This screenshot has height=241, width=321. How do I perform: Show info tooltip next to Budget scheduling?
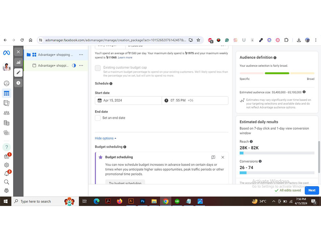click(125, 147)
